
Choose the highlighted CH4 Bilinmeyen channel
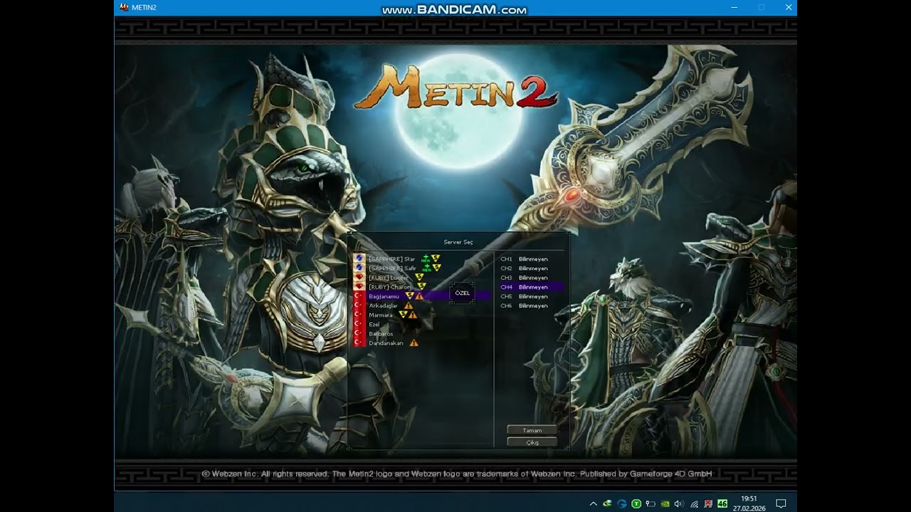click(x=532, y=287)
